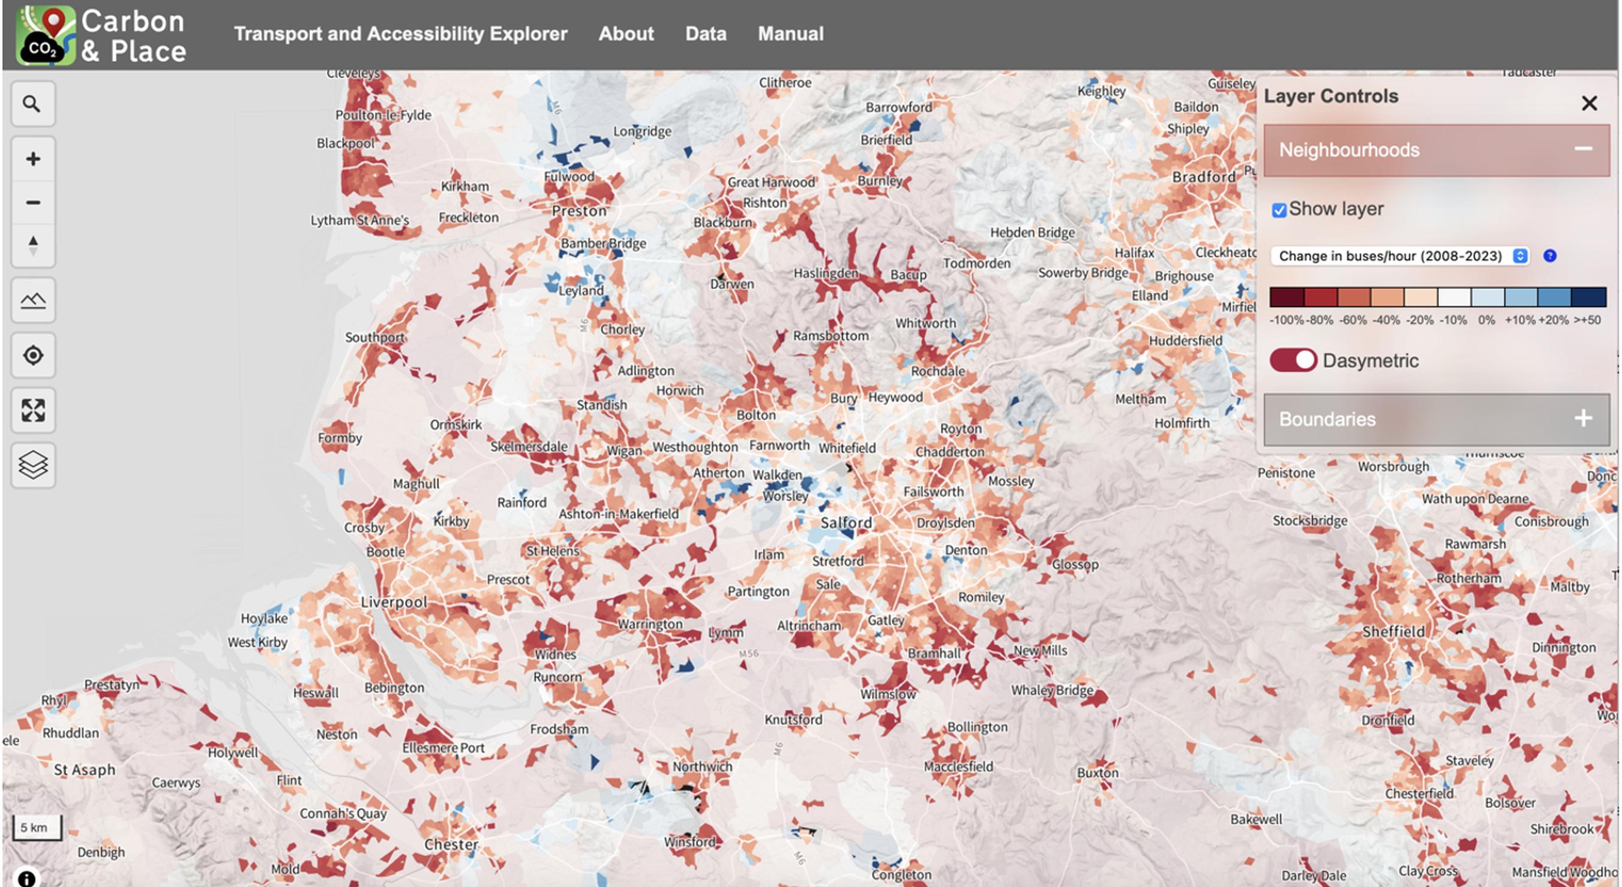Viewport: 1622px width, 887px height.
Task: Close the Layer Controls panel
Action: [1588, 103]
